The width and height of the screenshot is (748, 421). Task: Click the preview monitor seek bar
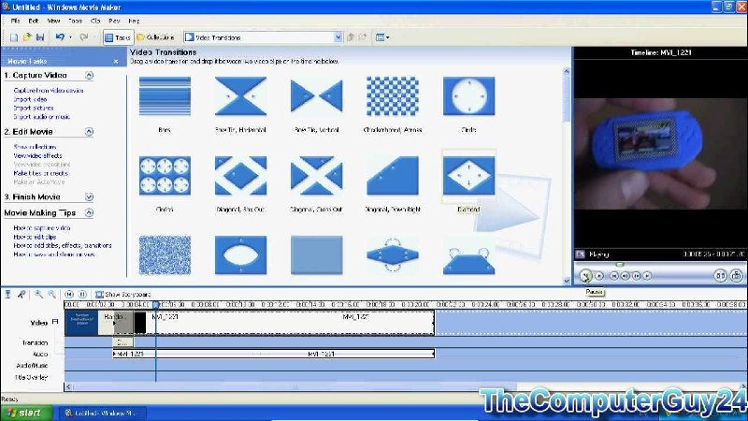660,264
